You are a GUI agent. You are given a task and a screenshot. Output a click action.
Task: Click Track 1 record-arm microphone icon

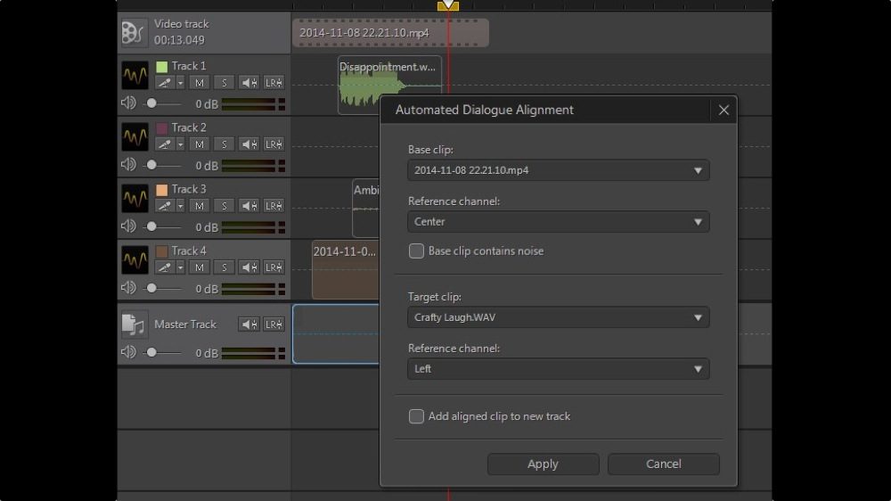point(165,83)
